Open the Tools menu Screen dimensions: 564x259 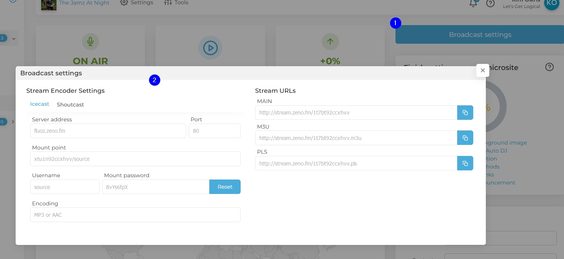pyautogui.click(x=176, y=3)
